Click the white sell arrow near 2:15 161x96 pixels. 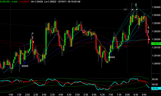pyautogui.click(x=32, y=37)
